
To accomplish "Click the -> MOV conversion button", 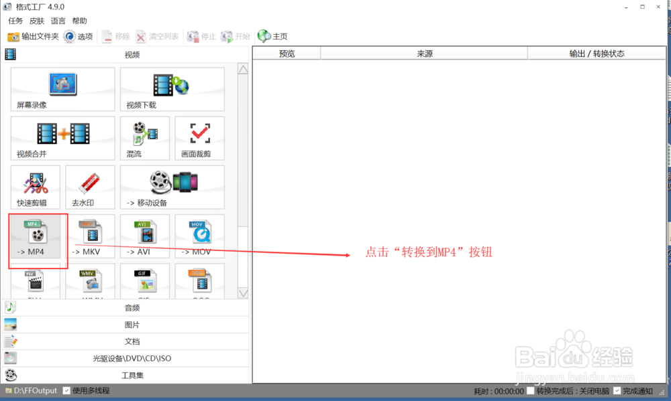I will (x=200, y=236).
